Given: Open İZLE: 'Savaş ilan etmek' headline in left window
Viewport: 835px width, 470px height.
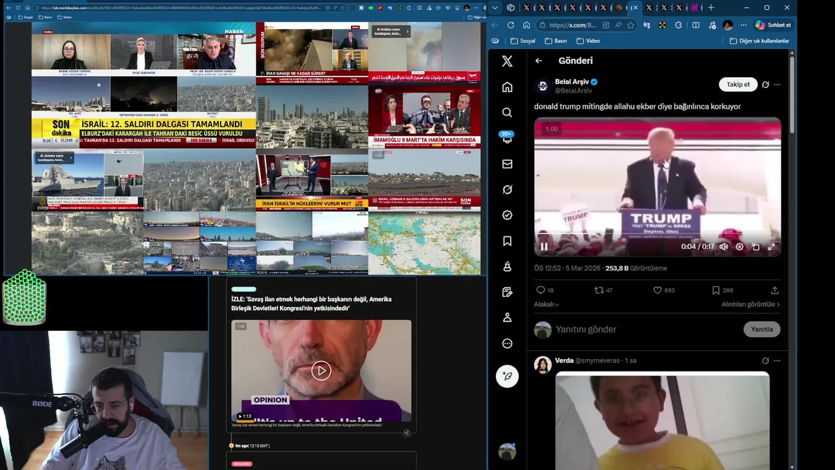Looking at the screenshot, I should click(x=311, y=304).
